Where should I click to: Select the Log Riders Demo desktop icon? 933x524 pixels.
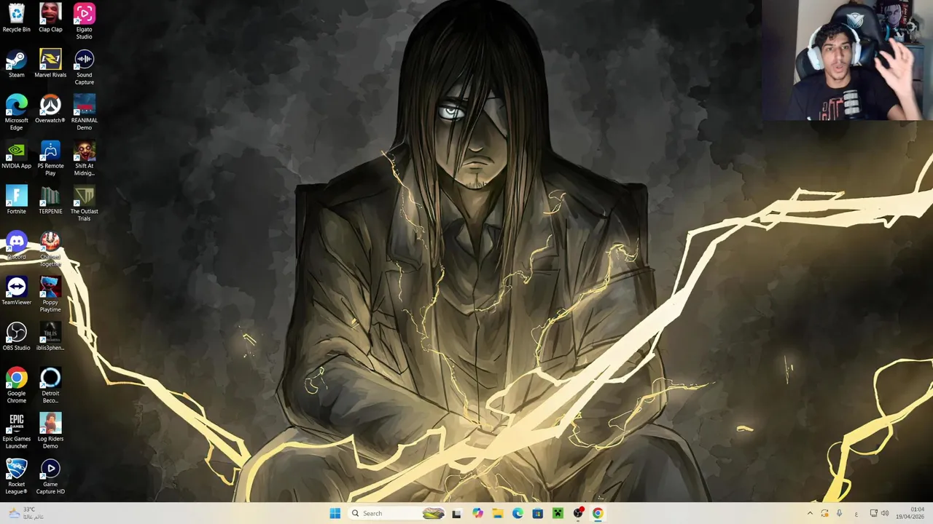point(50,432)
